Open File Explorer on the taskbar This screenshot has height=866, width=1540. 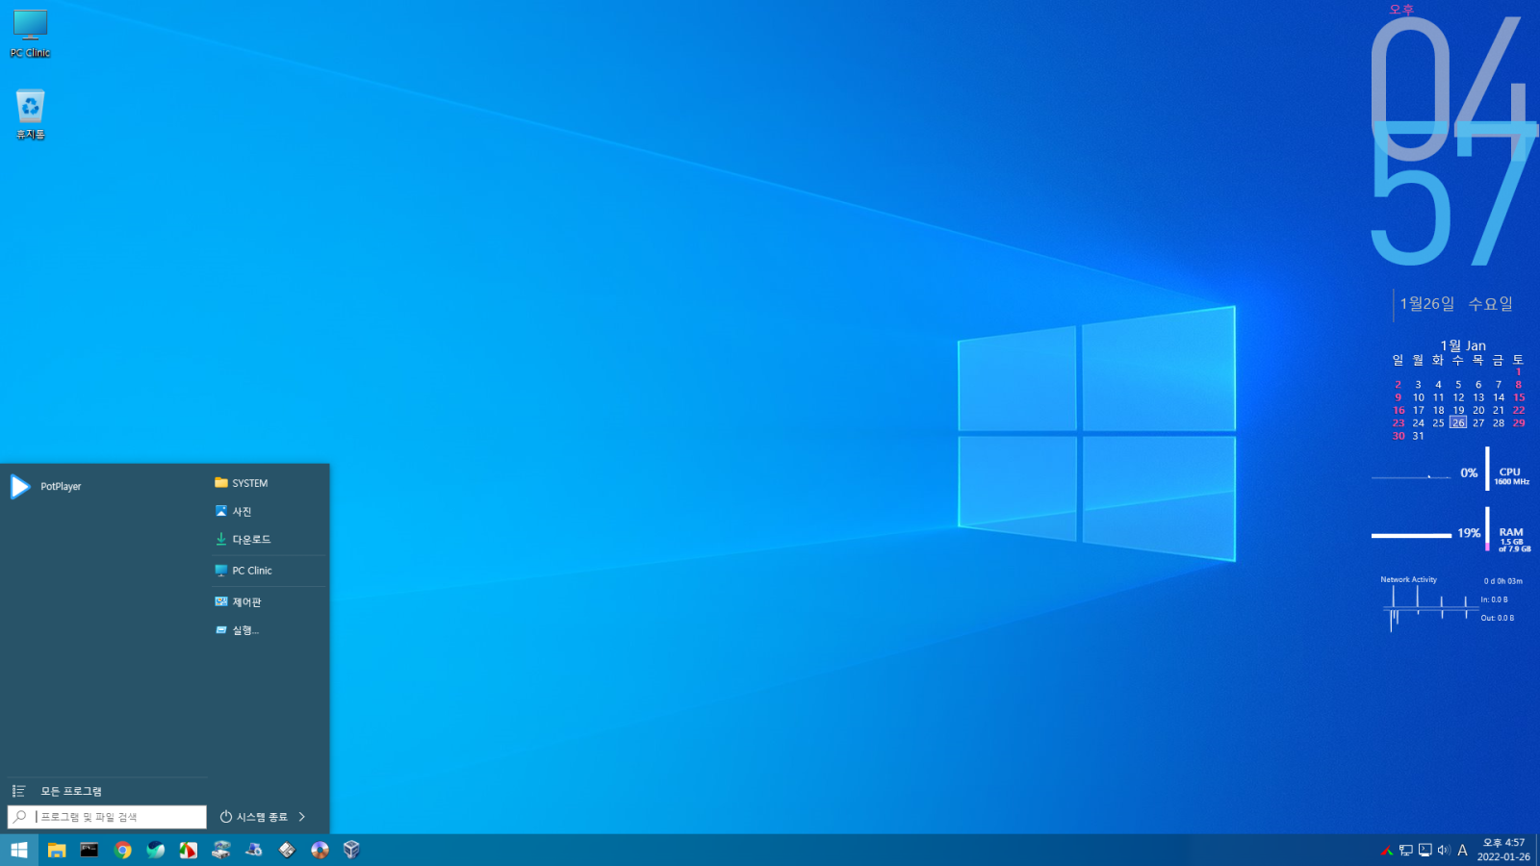(x=57, y=850)
